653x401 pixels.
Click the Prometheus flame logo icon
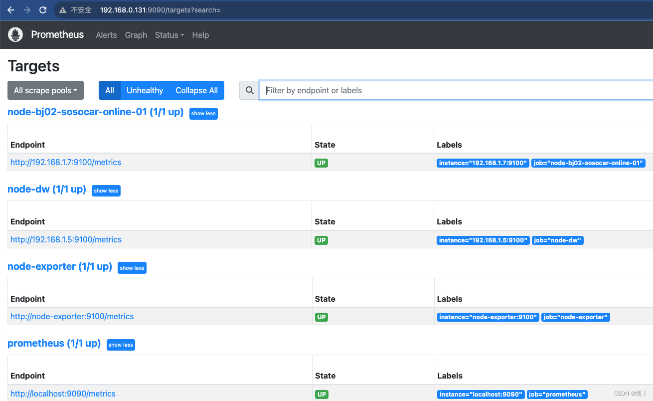point(15,35)
